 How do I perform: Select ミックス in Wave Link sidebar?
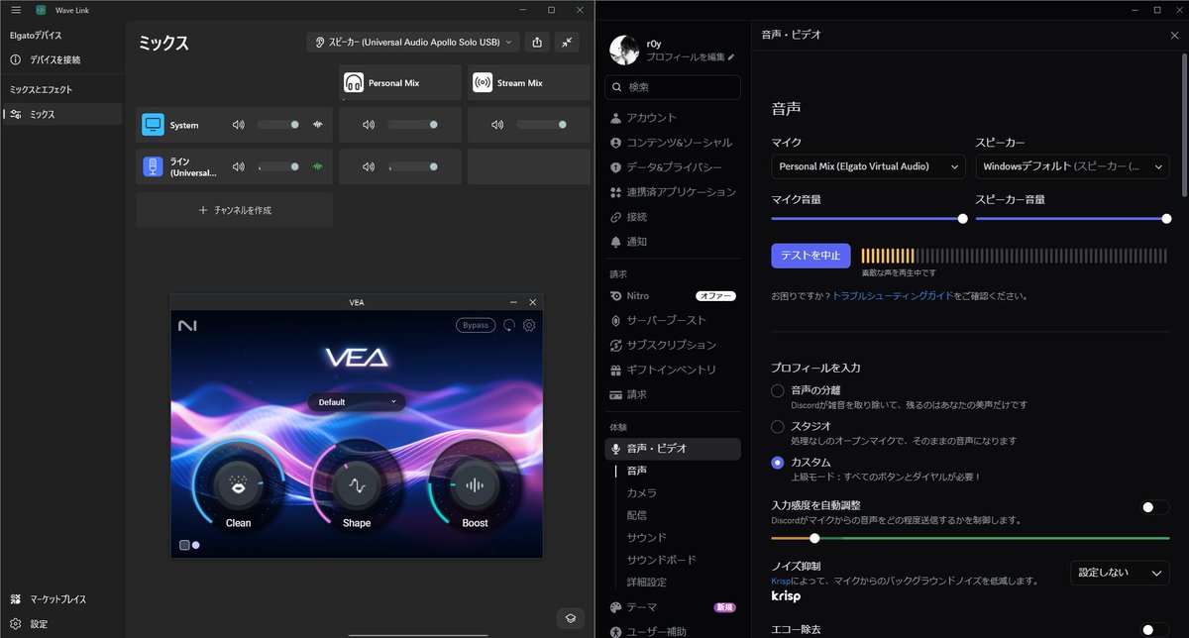[61, 114]
